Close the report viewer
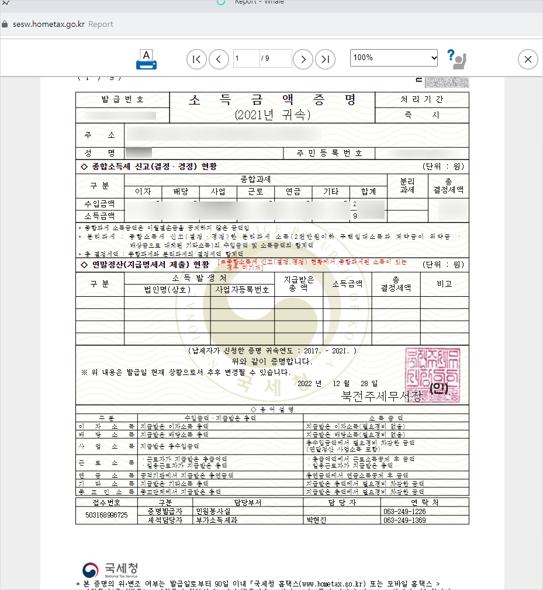This screenshot has width=543, height=590. (x=528, y=59)
